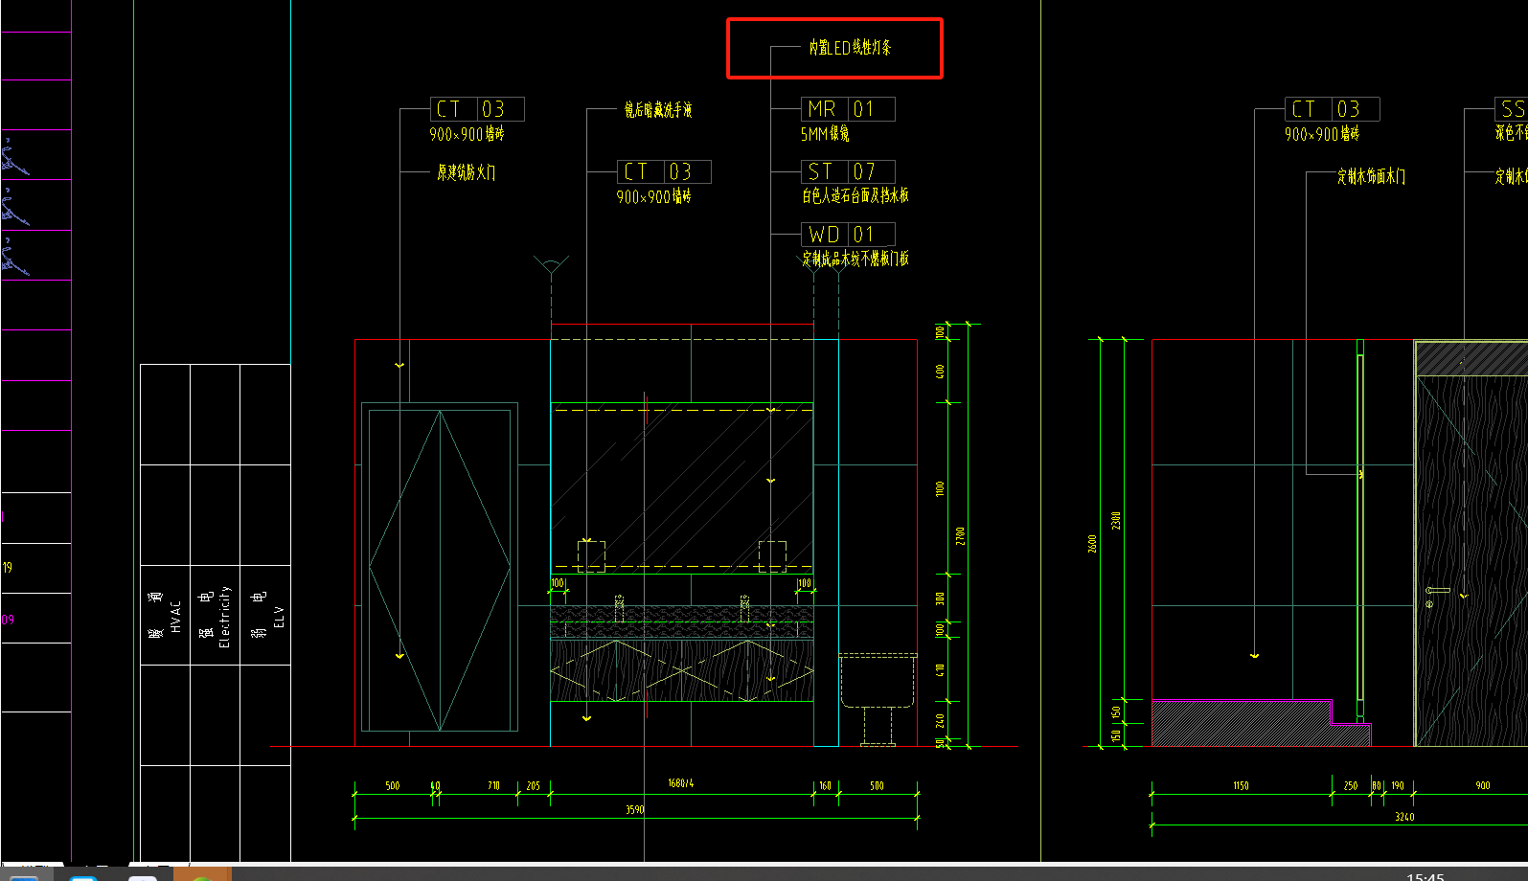Select the 定制木饰面木门 annotation
The image size is (1528, 881).
(1371, 176)
